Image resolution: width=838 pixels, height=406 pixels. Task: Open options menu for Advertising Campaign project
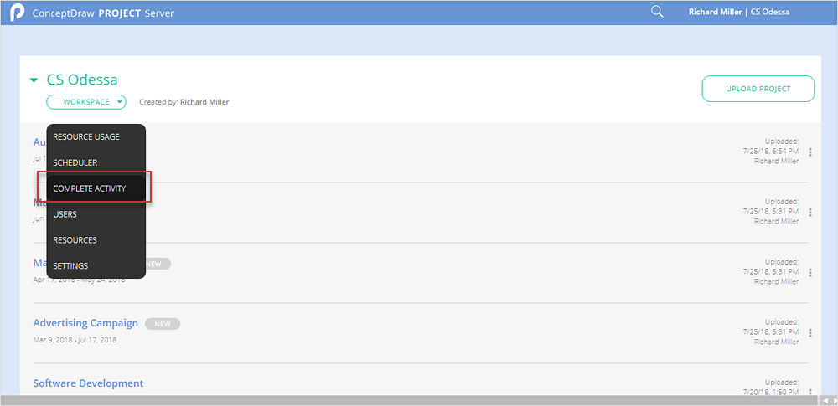click(x=810, y=333)
